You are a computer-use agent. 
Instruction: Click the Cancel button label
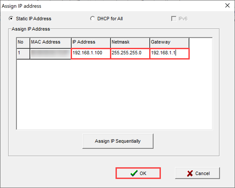click(x=202, y=173)
